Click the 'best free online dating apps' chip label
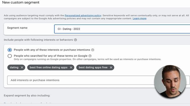Screen dimensions: 190x106 (49, 67)
